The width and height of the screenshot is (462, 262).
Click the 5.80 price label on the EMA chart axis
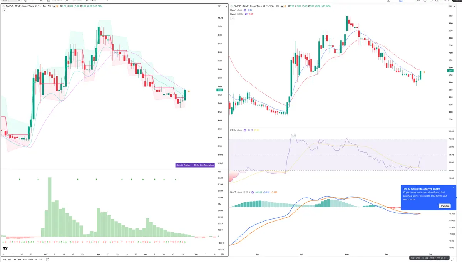point(450,71)
